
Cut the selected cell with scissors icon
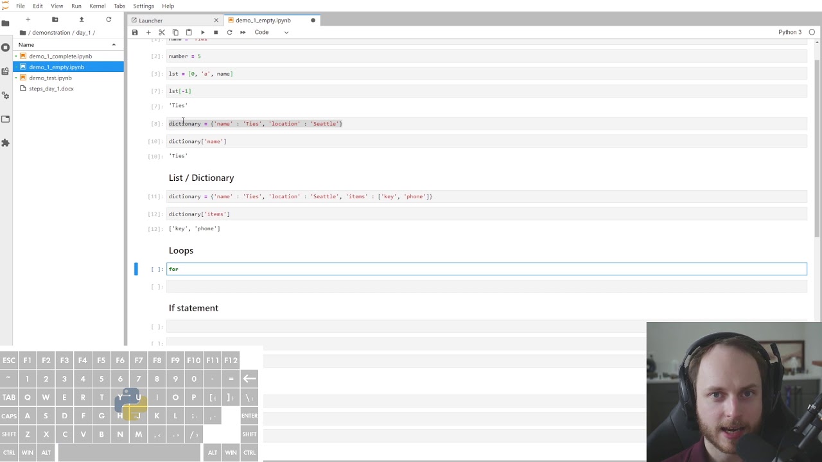[x=162, y=32]
